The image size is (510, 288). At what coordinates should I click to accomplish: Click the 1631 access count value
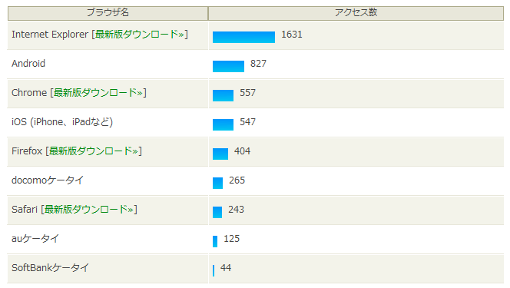tap(292, 35)
